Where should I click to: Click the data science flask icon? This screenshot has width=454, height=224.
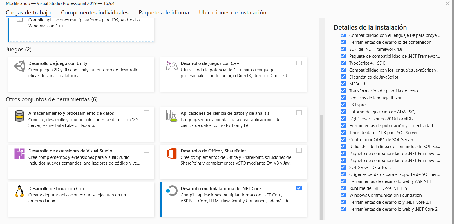click(171, 116)
